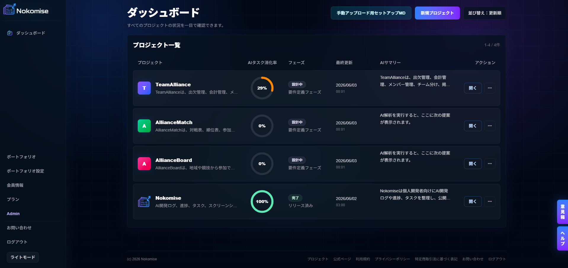The image size is (568, 268).
Task: Click リリース済み phase text
Action: (301, 206)
